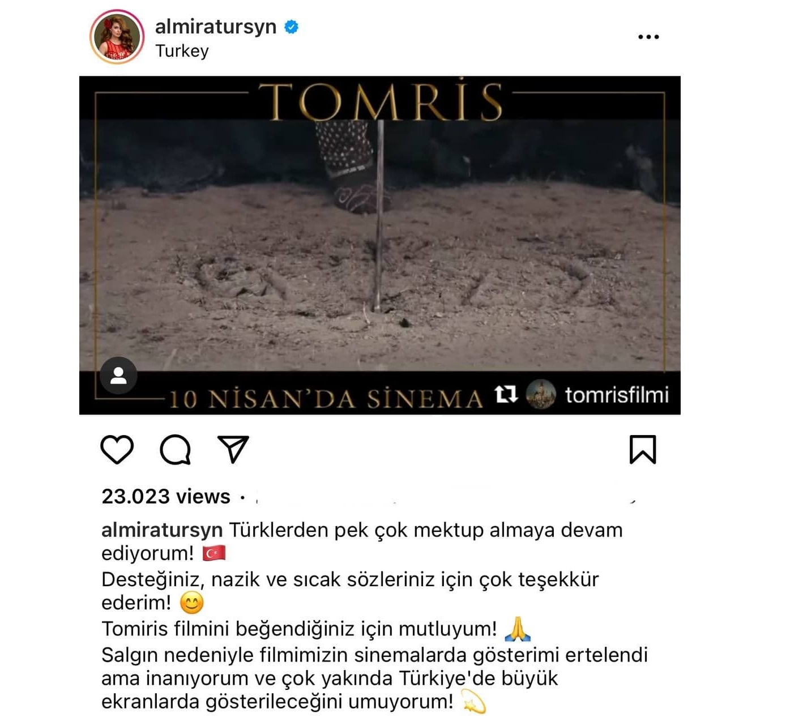
Task: Open tomrisfilmi avatar on the video
Action: 541,394
